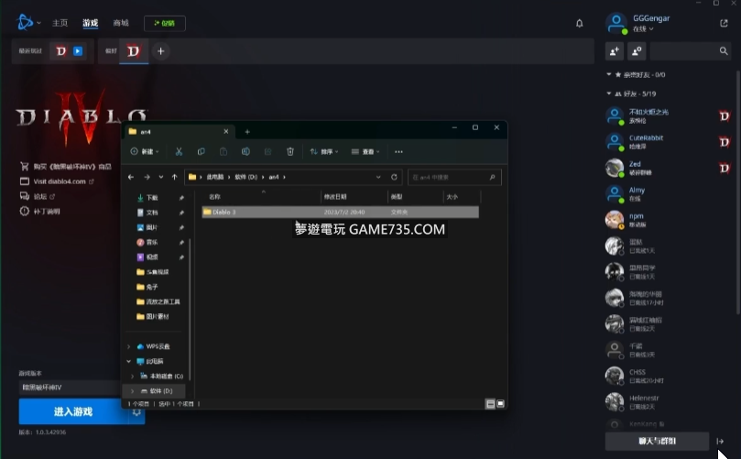Click the Diablo icon beside Zed

pyautogui.click(x=724, y=168)
